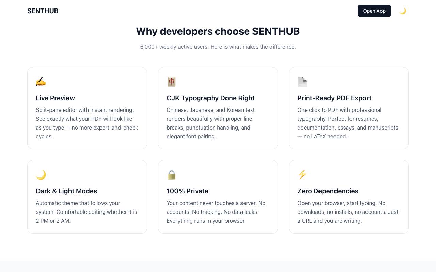Click the Open App button
Viewport: 436px width, 272px height.
point(374,11)
